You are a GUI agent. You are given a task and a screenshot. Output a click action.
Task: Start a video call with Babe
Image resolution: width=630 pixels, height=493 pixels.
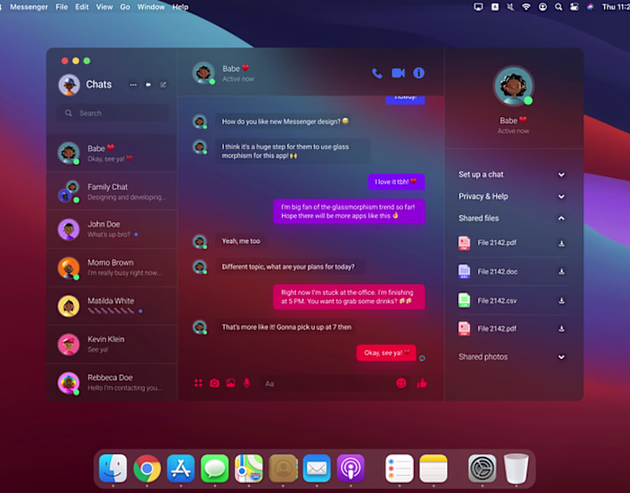coord(398,73)
